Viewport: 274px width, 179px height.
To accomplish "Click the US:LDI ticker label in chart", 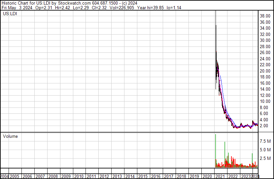I will pyautogui.click(x=10, y=14).
